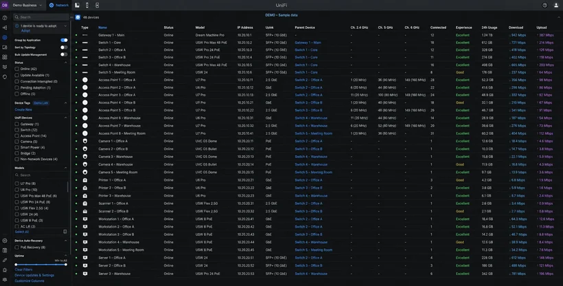
Task: Click the type icon for Scanner 2 - Office B
Action: pos(85,211)
